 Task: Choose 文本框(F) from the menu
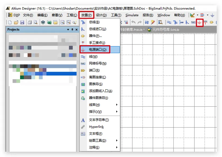[100, 134]
